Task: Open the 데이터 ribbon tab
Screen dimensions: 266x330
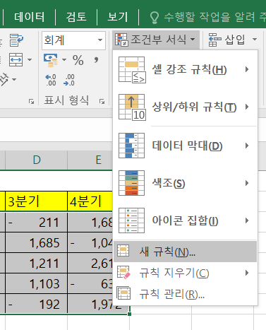Action: (x=29, y=17)
